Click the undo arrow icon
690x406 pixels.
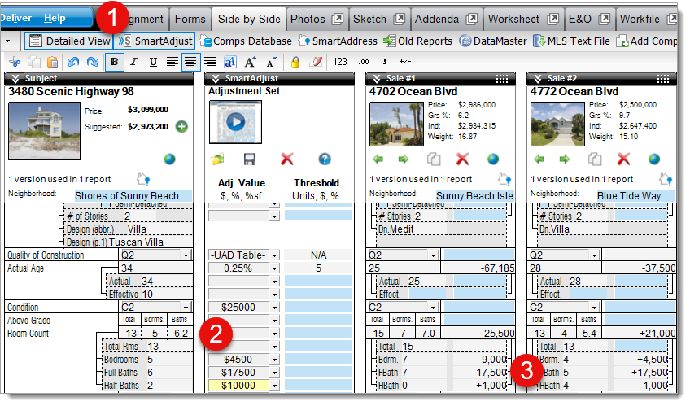[x=71, y=61]
